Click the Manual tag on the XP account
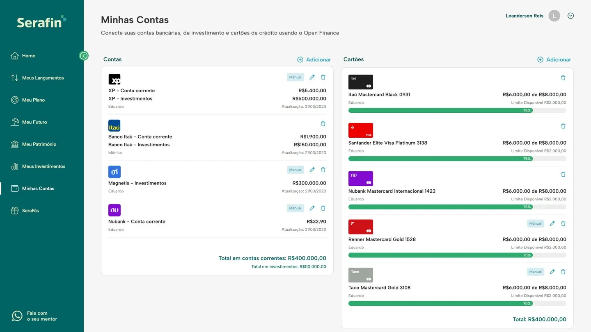 (x=295, y=77)
